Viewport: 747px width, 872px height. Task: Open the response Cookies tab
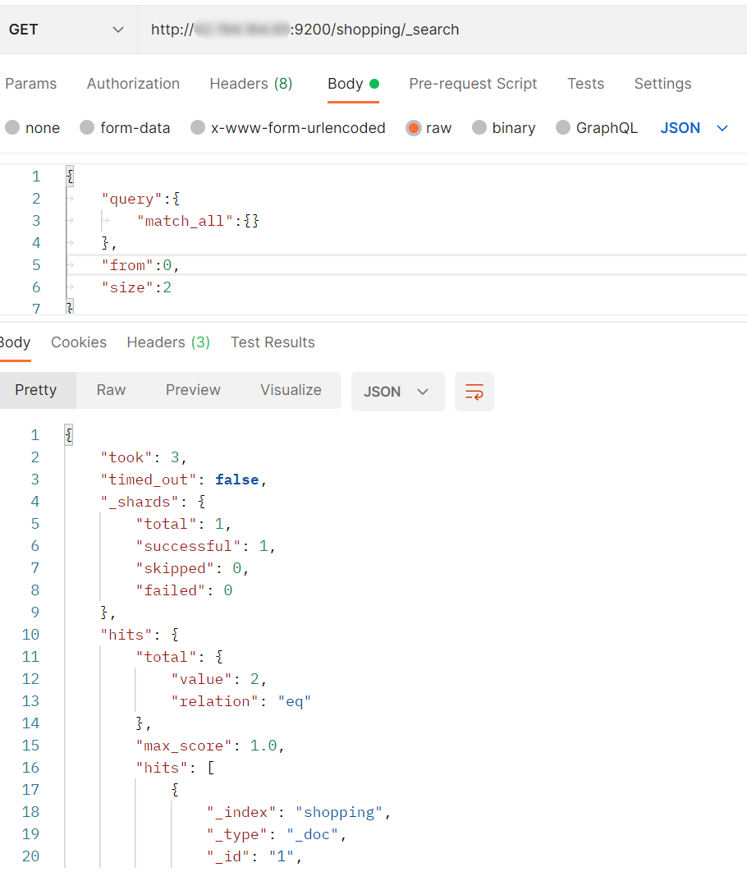[79, 342]
